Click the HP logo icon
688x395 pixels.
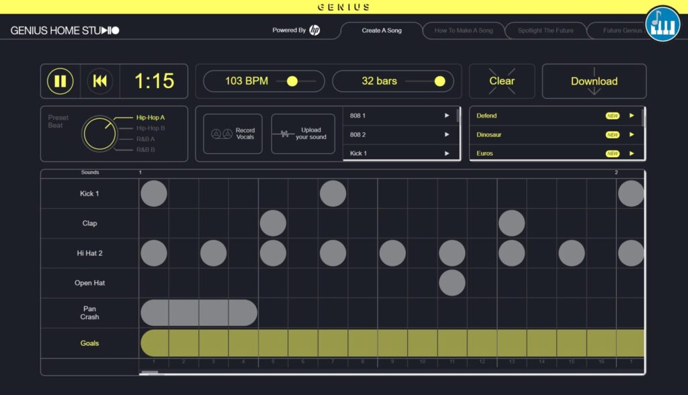click(x=314, y=30)
